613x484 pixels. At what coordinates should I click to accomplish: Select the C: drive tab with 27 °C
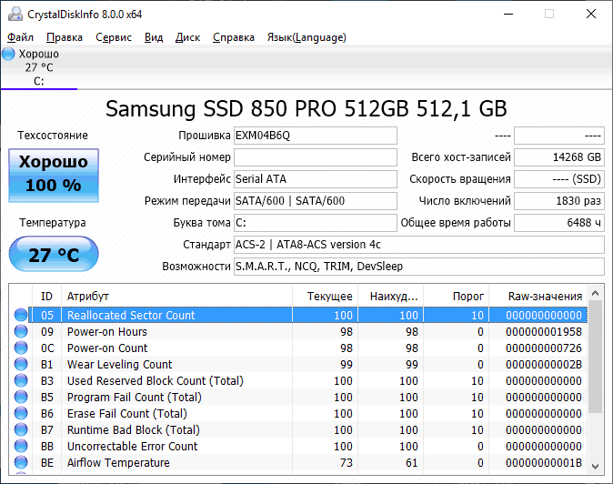[x=39, y=67]
